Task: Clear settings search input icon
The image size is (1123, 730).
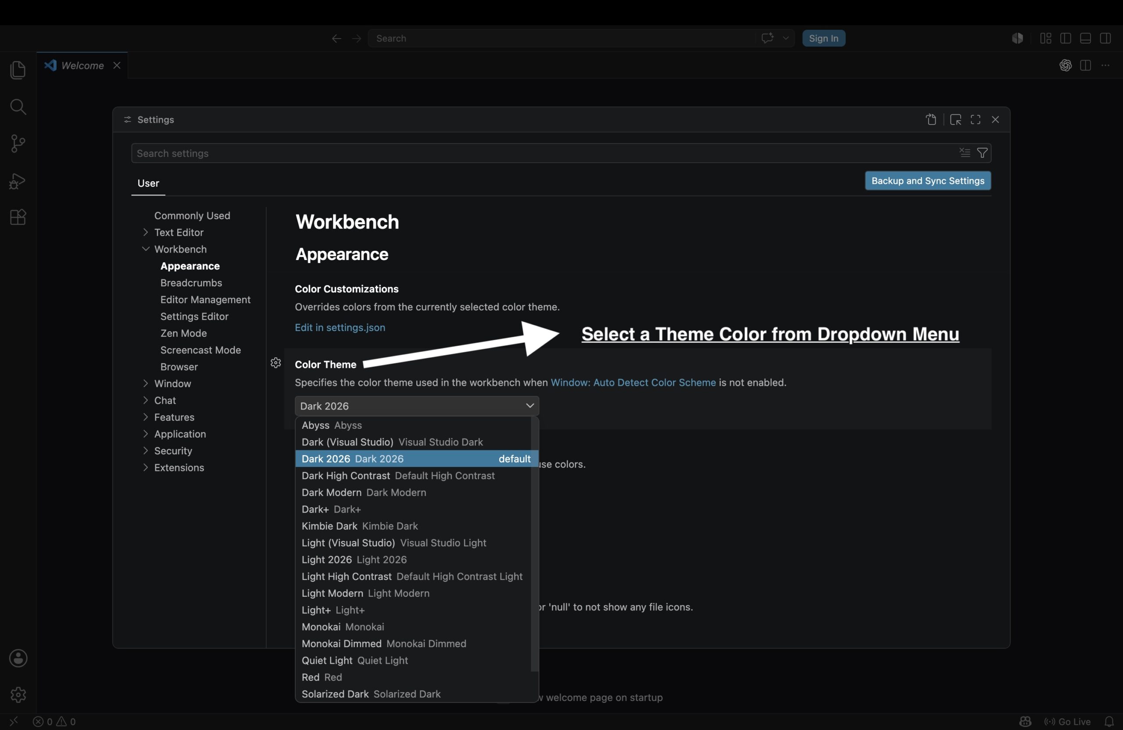Action: click(x=965, y=153)
